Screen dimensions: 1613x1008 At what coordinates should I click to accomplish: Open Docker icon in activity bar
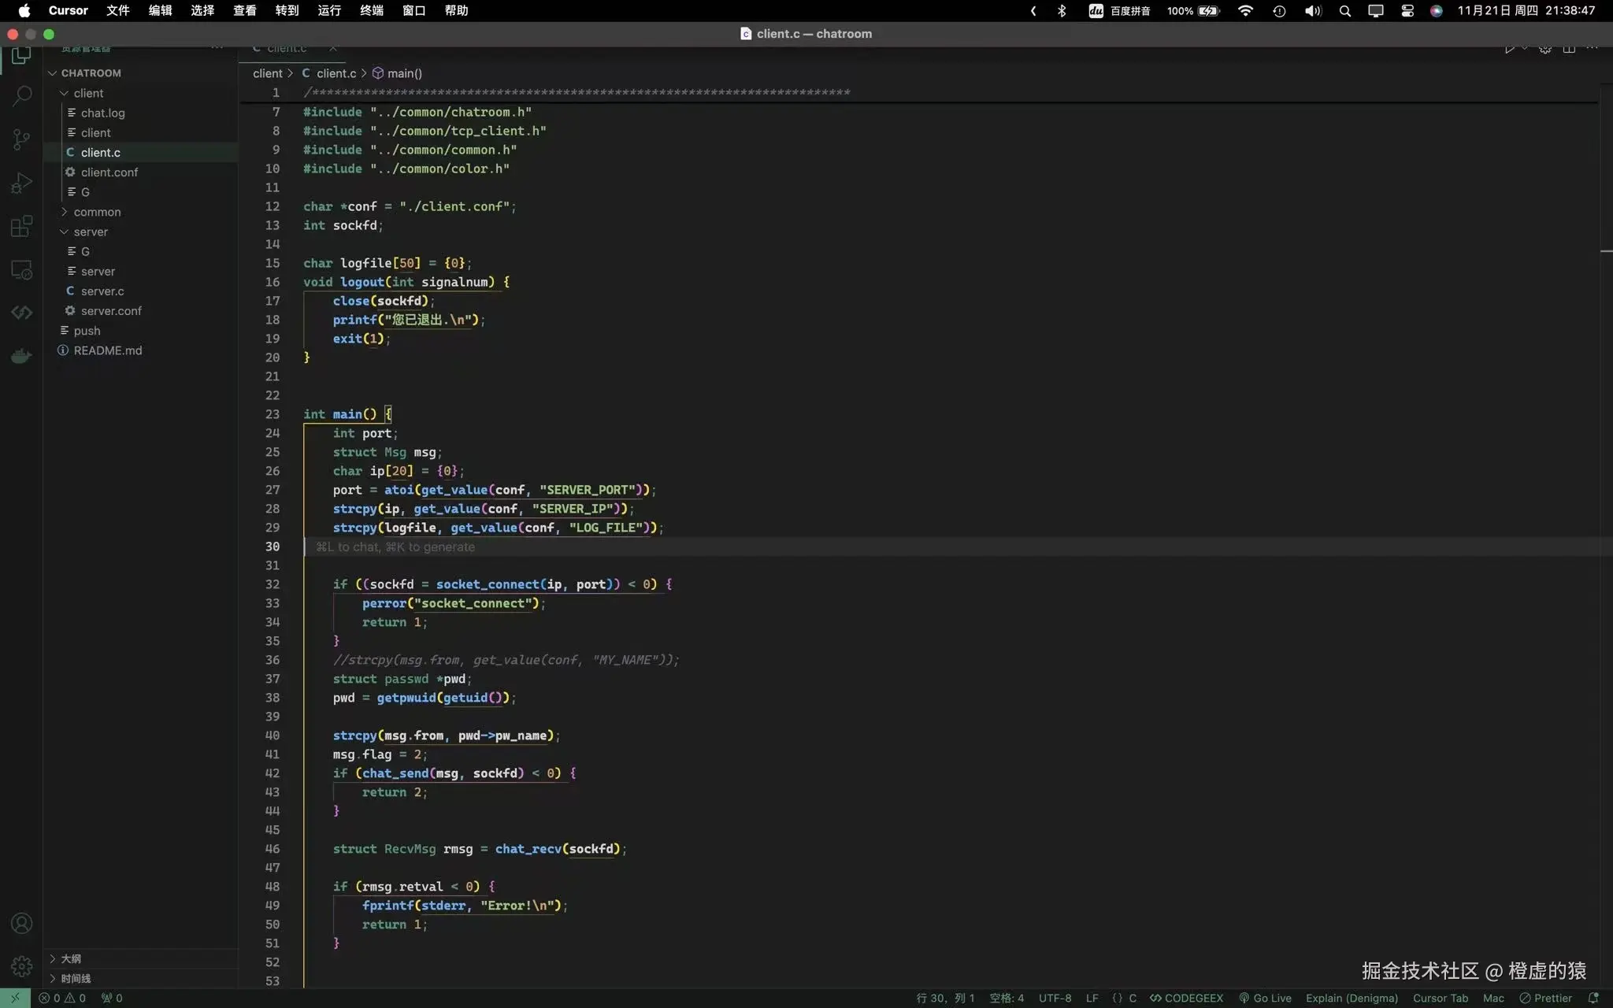pyautogui.click(x=21, y=356)
